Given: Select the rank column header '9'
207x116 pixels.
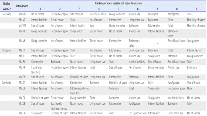Looking at the screenshot, I should (x=196, y=9).
